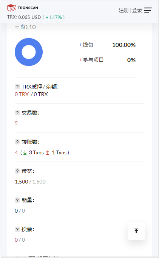
Task: Click the transfer count 4
Action: pyautogui.click(x=16, y=152)
